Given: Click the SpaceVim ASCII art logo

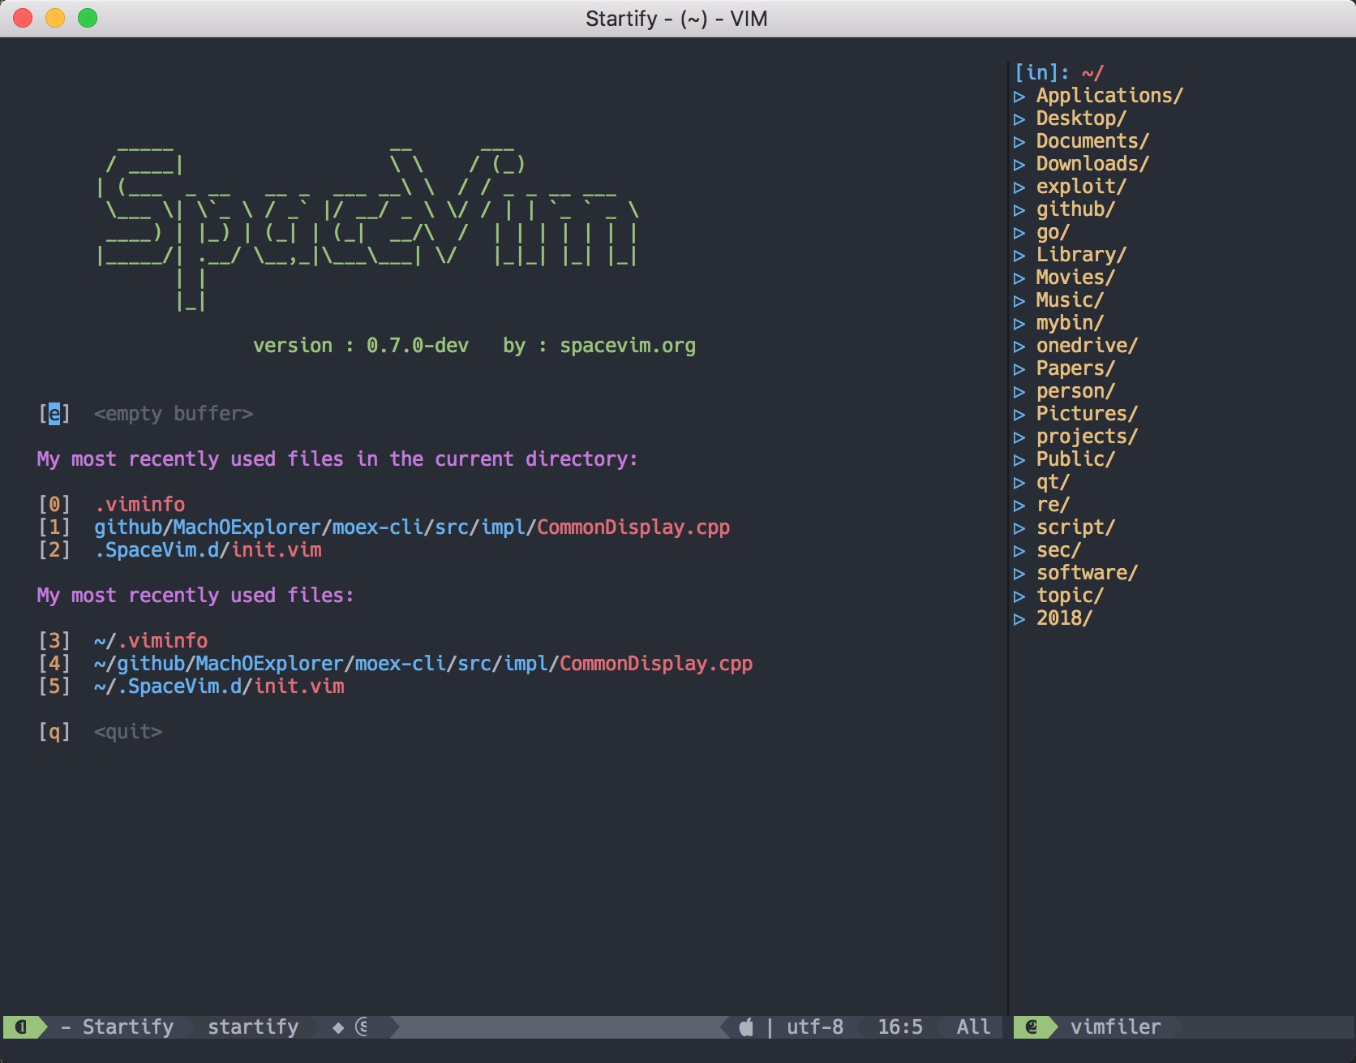Looking at the screenshot, I should pyautogui.click(x=367, y=227).
